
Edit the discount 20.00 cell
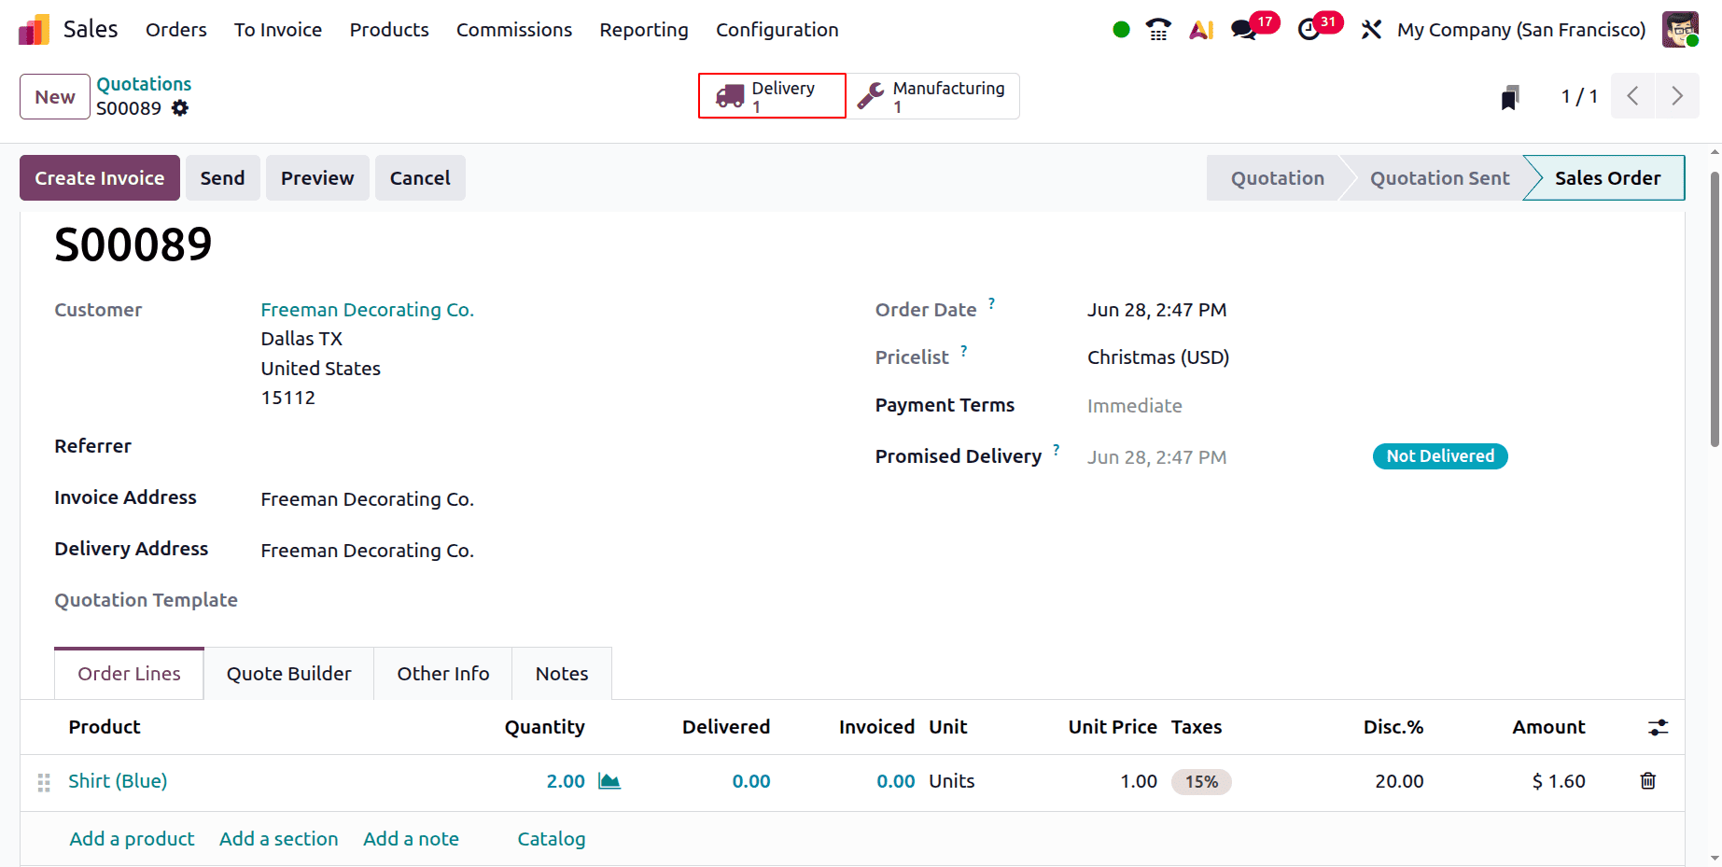click(x=1399, y=781)
